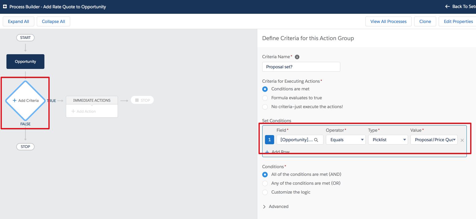Image resolution: width=476 pixels, height=219 pixels.
Task: Click the Edit Properties button
Action: [x=458, y=21]
